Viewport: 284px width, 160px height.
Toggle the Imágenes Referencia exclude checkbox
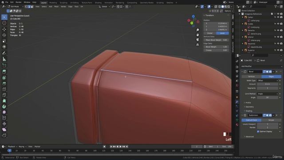[x=272, y=14]
